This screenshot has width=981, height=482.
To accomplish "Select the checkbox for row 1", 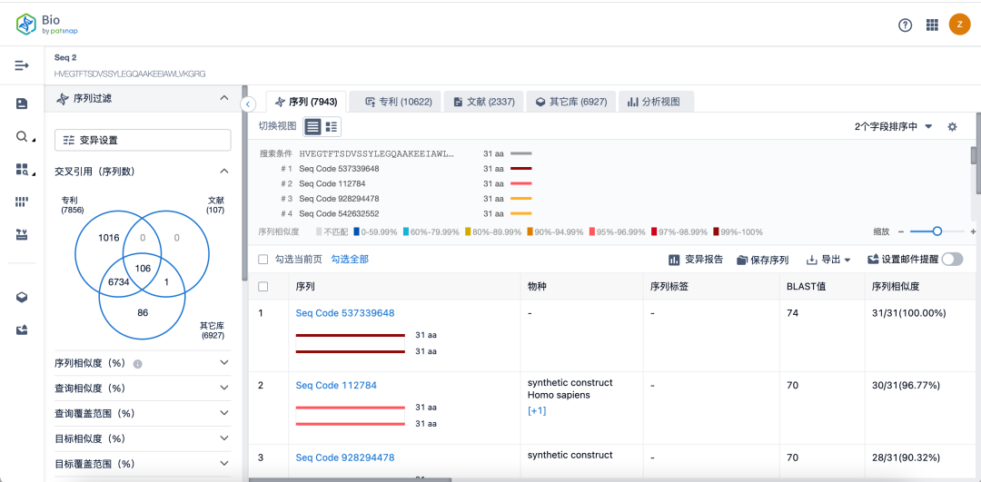I will pos(263,287).
